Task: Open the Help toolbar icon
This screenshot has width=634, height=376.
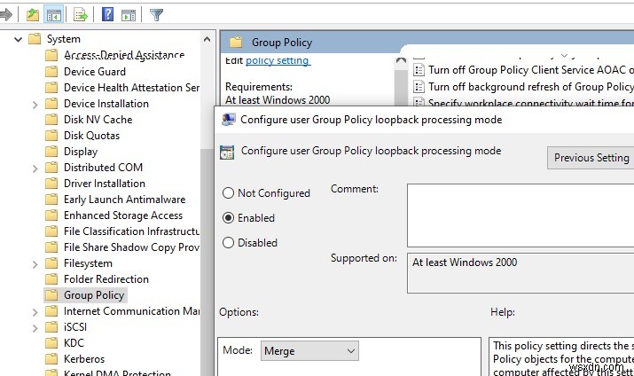Action: pos(107,14)
